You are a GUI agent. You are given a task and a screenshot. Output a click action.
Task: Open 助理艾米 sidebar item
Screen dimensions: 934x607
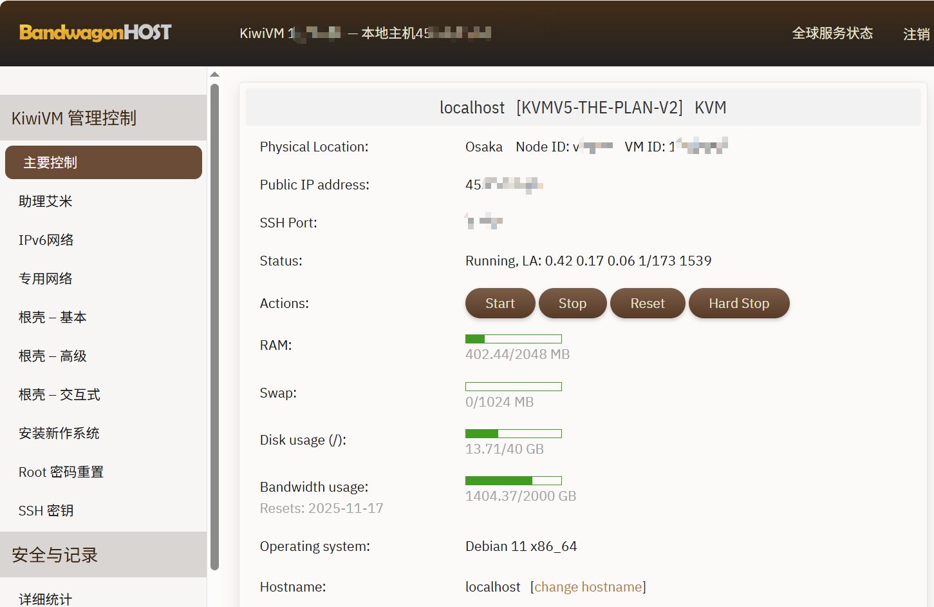pyautogui.click(x=46, y=201)
